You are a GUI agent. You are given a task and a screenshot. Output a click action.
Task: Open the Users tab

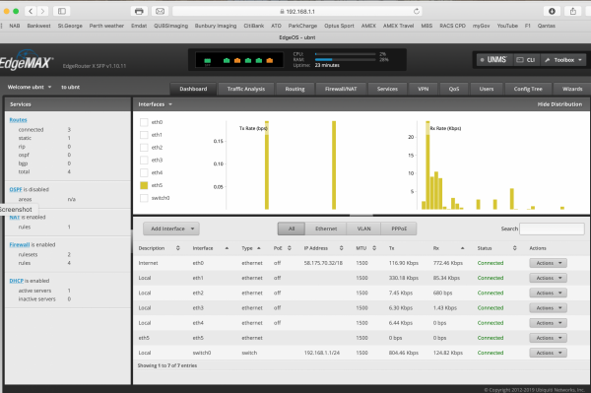487,89
